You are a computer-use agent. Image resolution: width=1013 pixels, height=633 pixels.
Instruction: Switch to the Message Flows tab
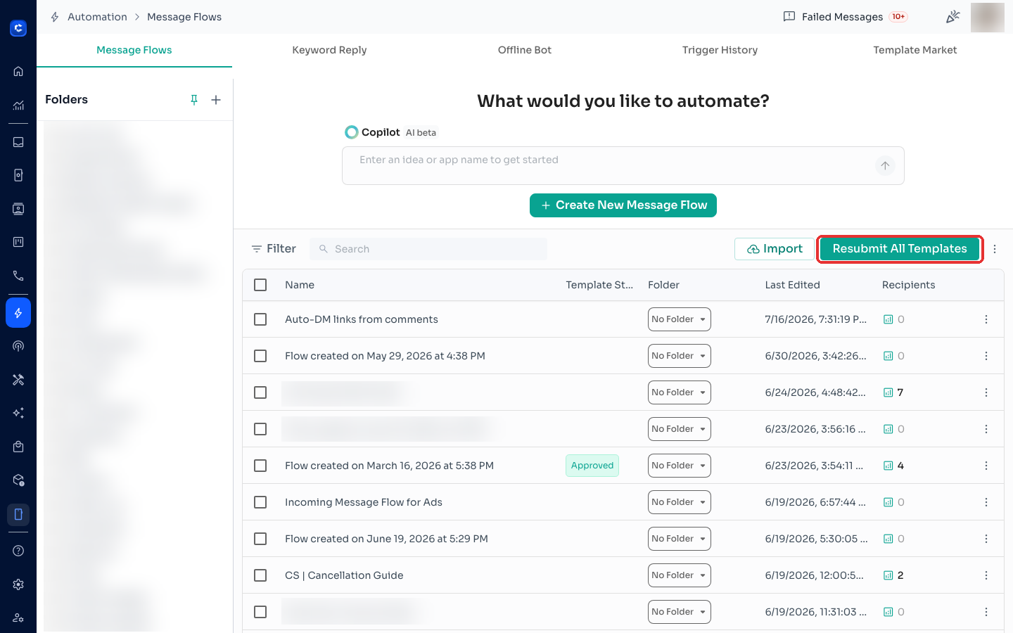tap(134, 50)
